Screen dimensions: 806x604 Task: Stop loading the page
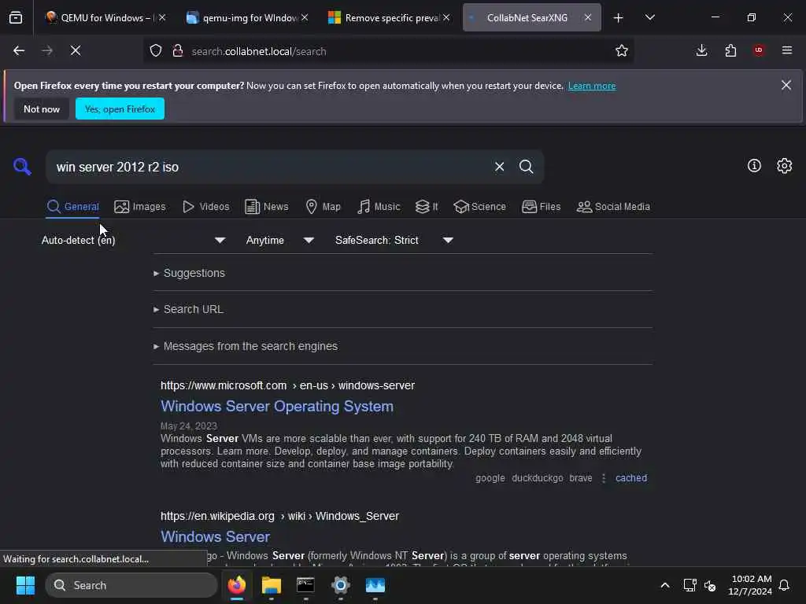point(76,50)
